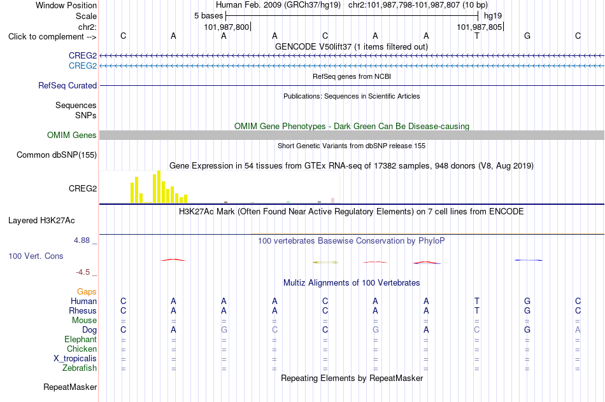
Task: Select the Chicken alignment row label
Action: tap(82, 349)
